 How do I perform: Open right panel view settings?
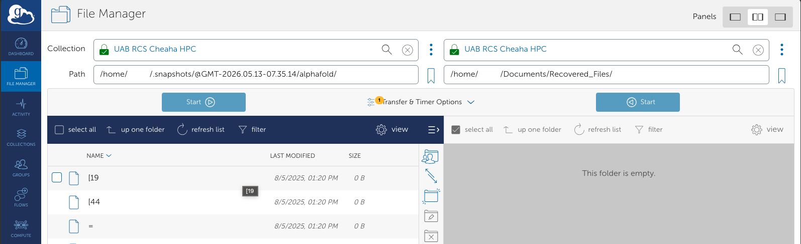click(x=767, y=130)
